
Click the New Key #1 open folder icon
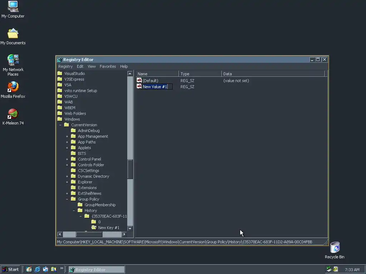click(94, 228)
